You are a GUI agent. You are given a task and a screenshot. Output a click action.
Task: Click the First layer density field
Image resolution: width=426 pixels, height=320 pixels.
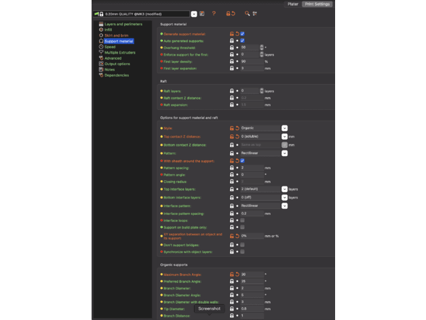[252, 62]
